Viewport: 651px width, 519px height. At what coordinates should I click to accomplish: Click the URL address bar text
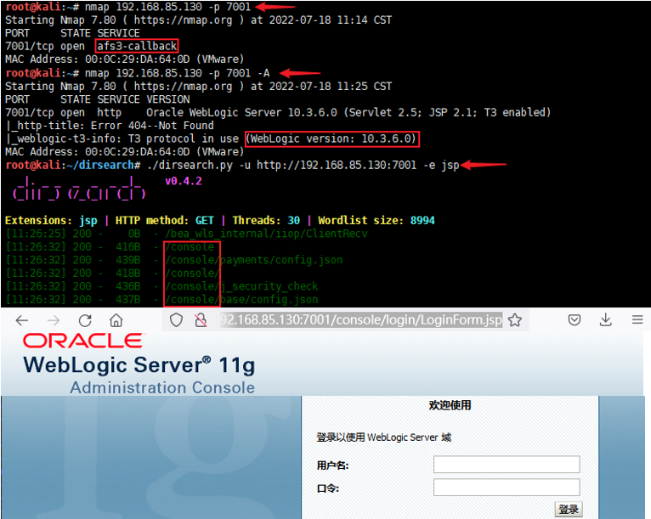click(x=361, y=320)
